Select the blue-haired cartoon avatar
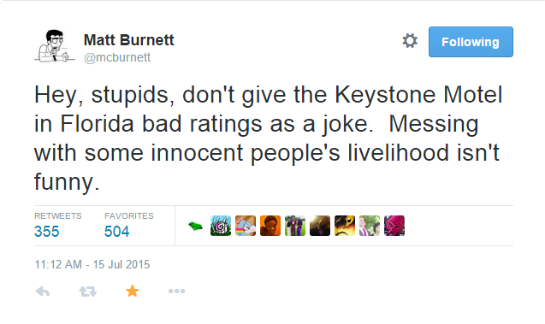545x324 pixels. tap(246, 226)
